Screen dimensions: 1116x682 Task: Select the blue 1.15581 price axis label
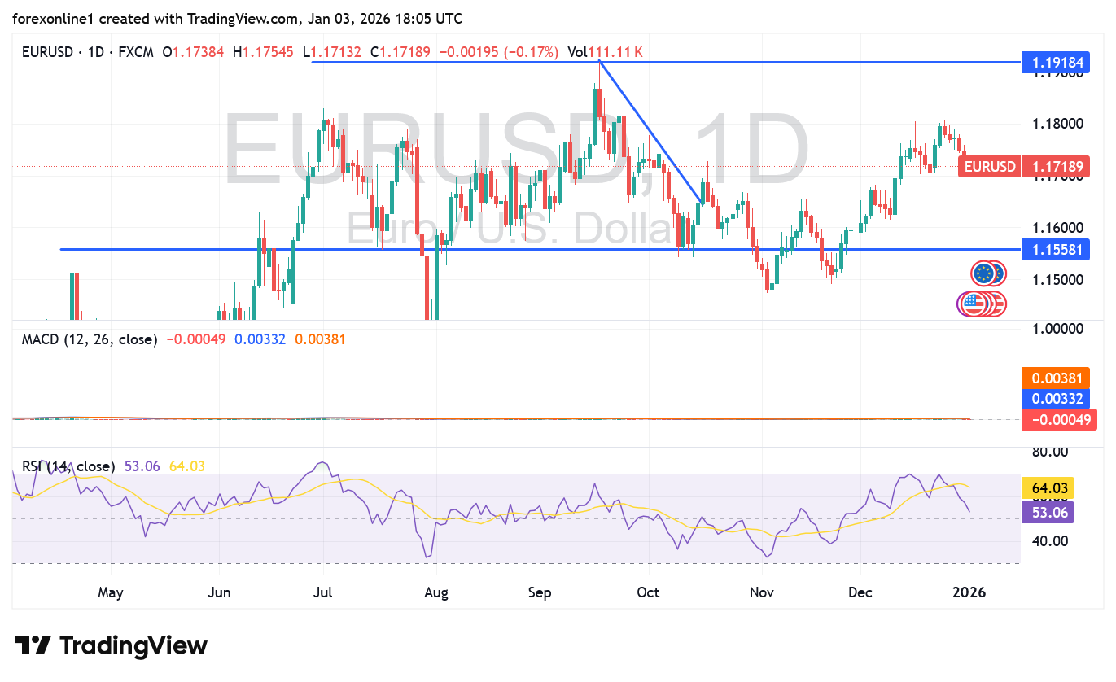(1057, 250)
